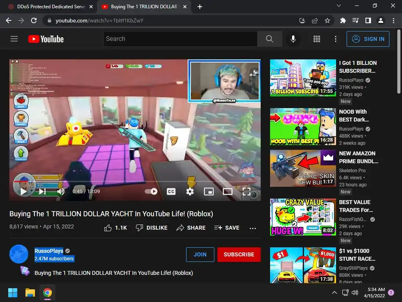
Task: Open Chrome three-dot menu
Action: pos(393,20)
